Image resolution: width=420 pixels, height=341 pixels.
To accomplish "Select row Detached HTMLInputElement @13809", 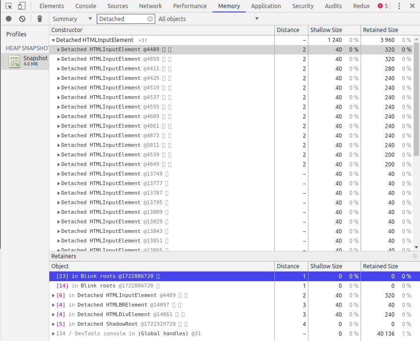I will click(232, 212).
